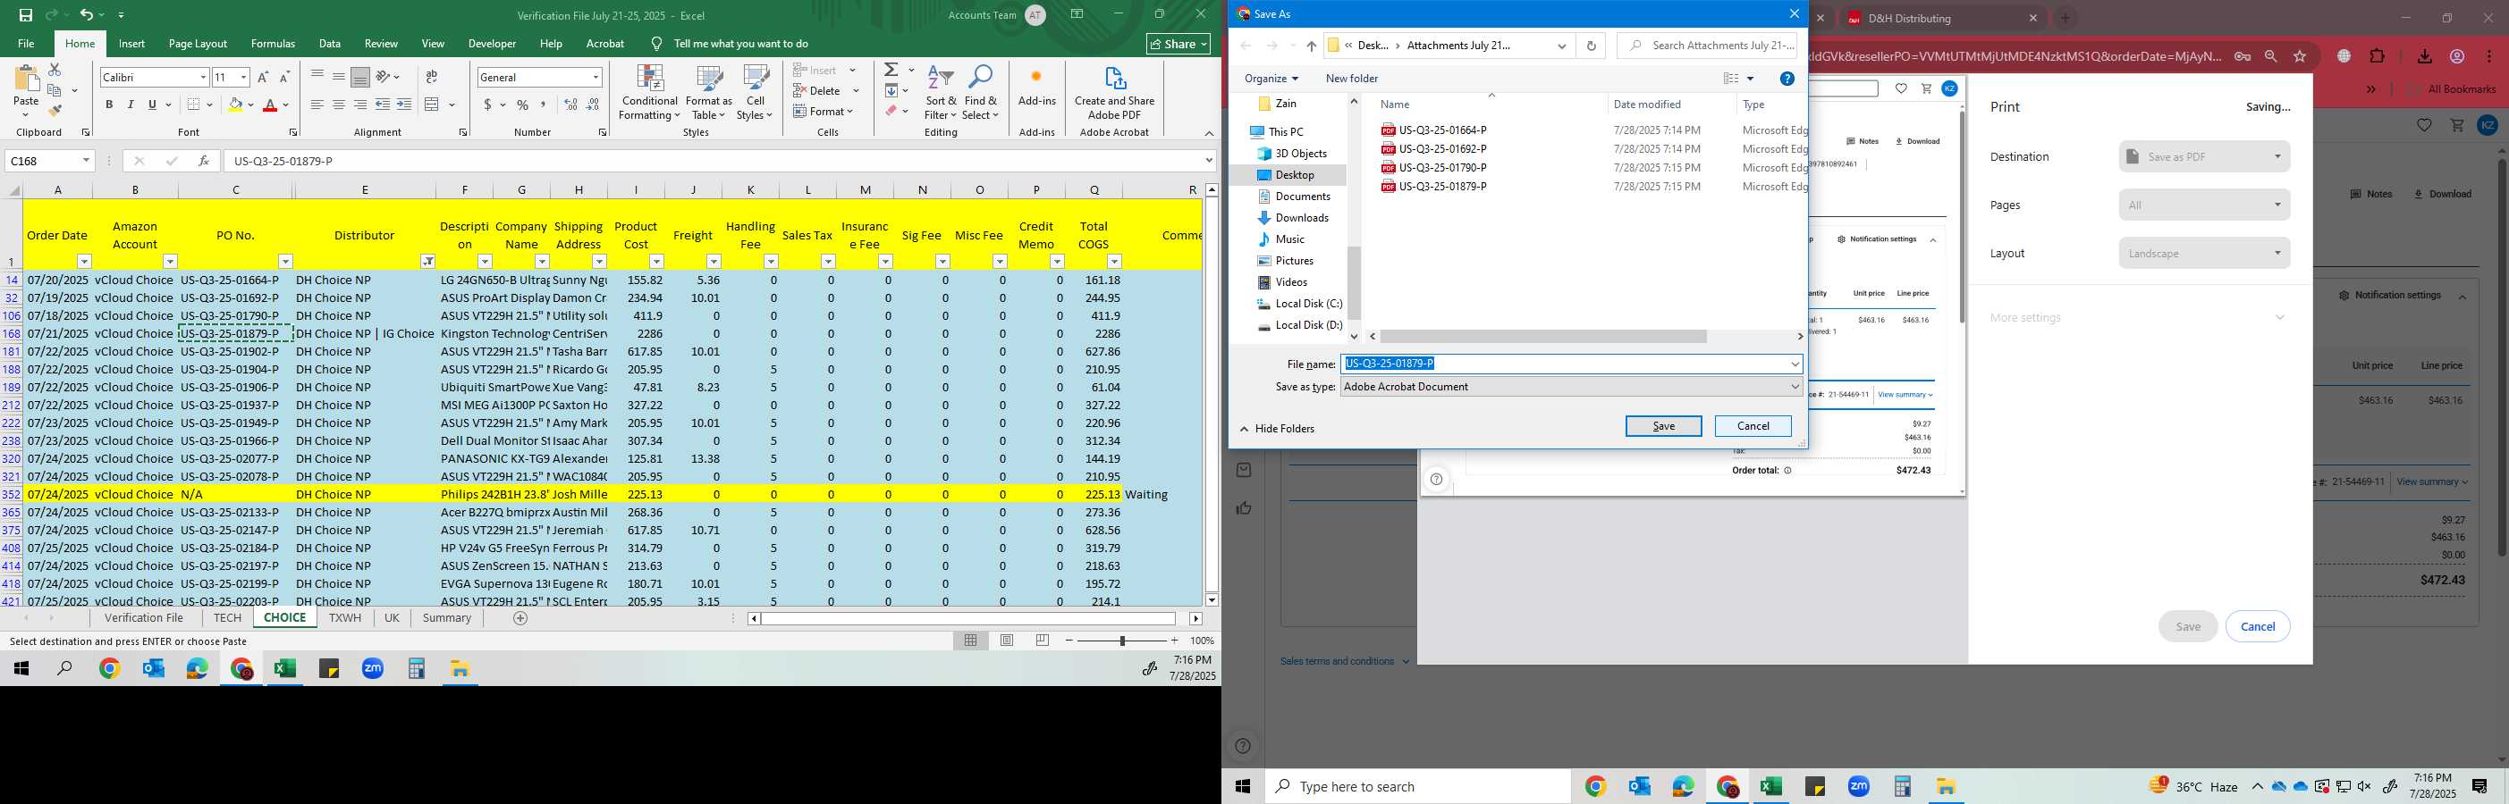Open print Destination dropdown
The width and height of the screenshot is (2509, 804).
[x=2204, y=156]
